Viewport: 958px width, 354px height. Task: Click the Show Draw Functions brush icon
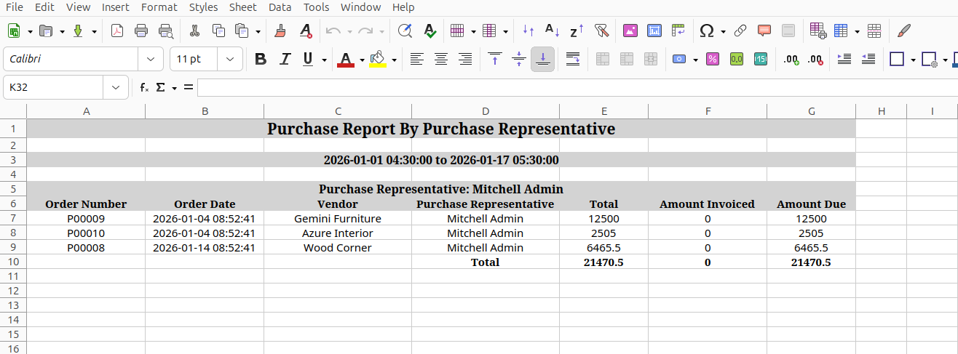pos(903,31)
